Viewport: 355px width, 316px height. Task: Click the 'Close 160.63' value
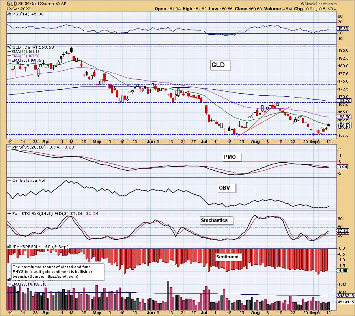pos(248,9)
